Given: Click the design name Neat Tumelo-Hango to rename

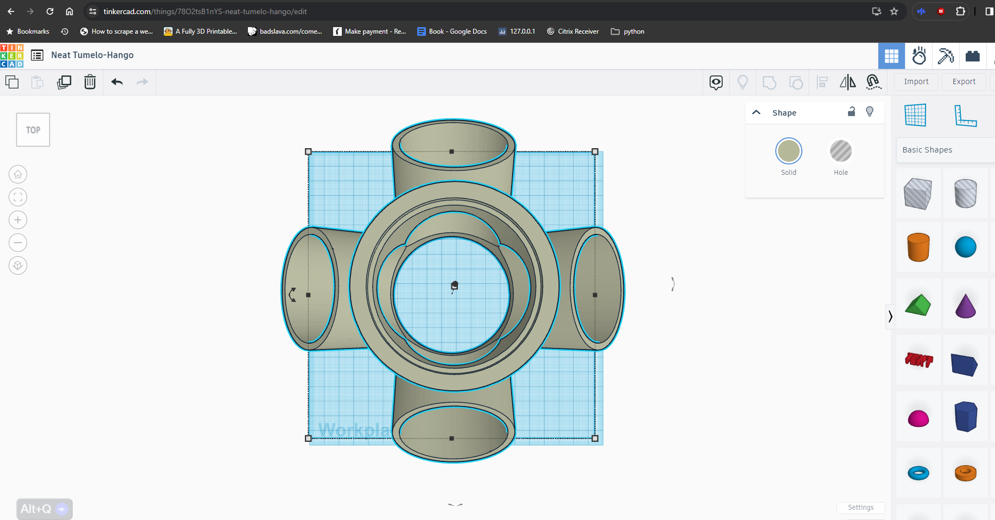Looking at the screenshot, I should coord(92,55).
